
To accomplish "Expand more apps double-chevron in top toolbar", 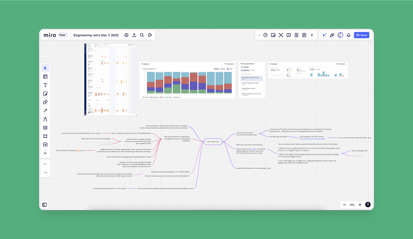I will [x=312, y=35].
